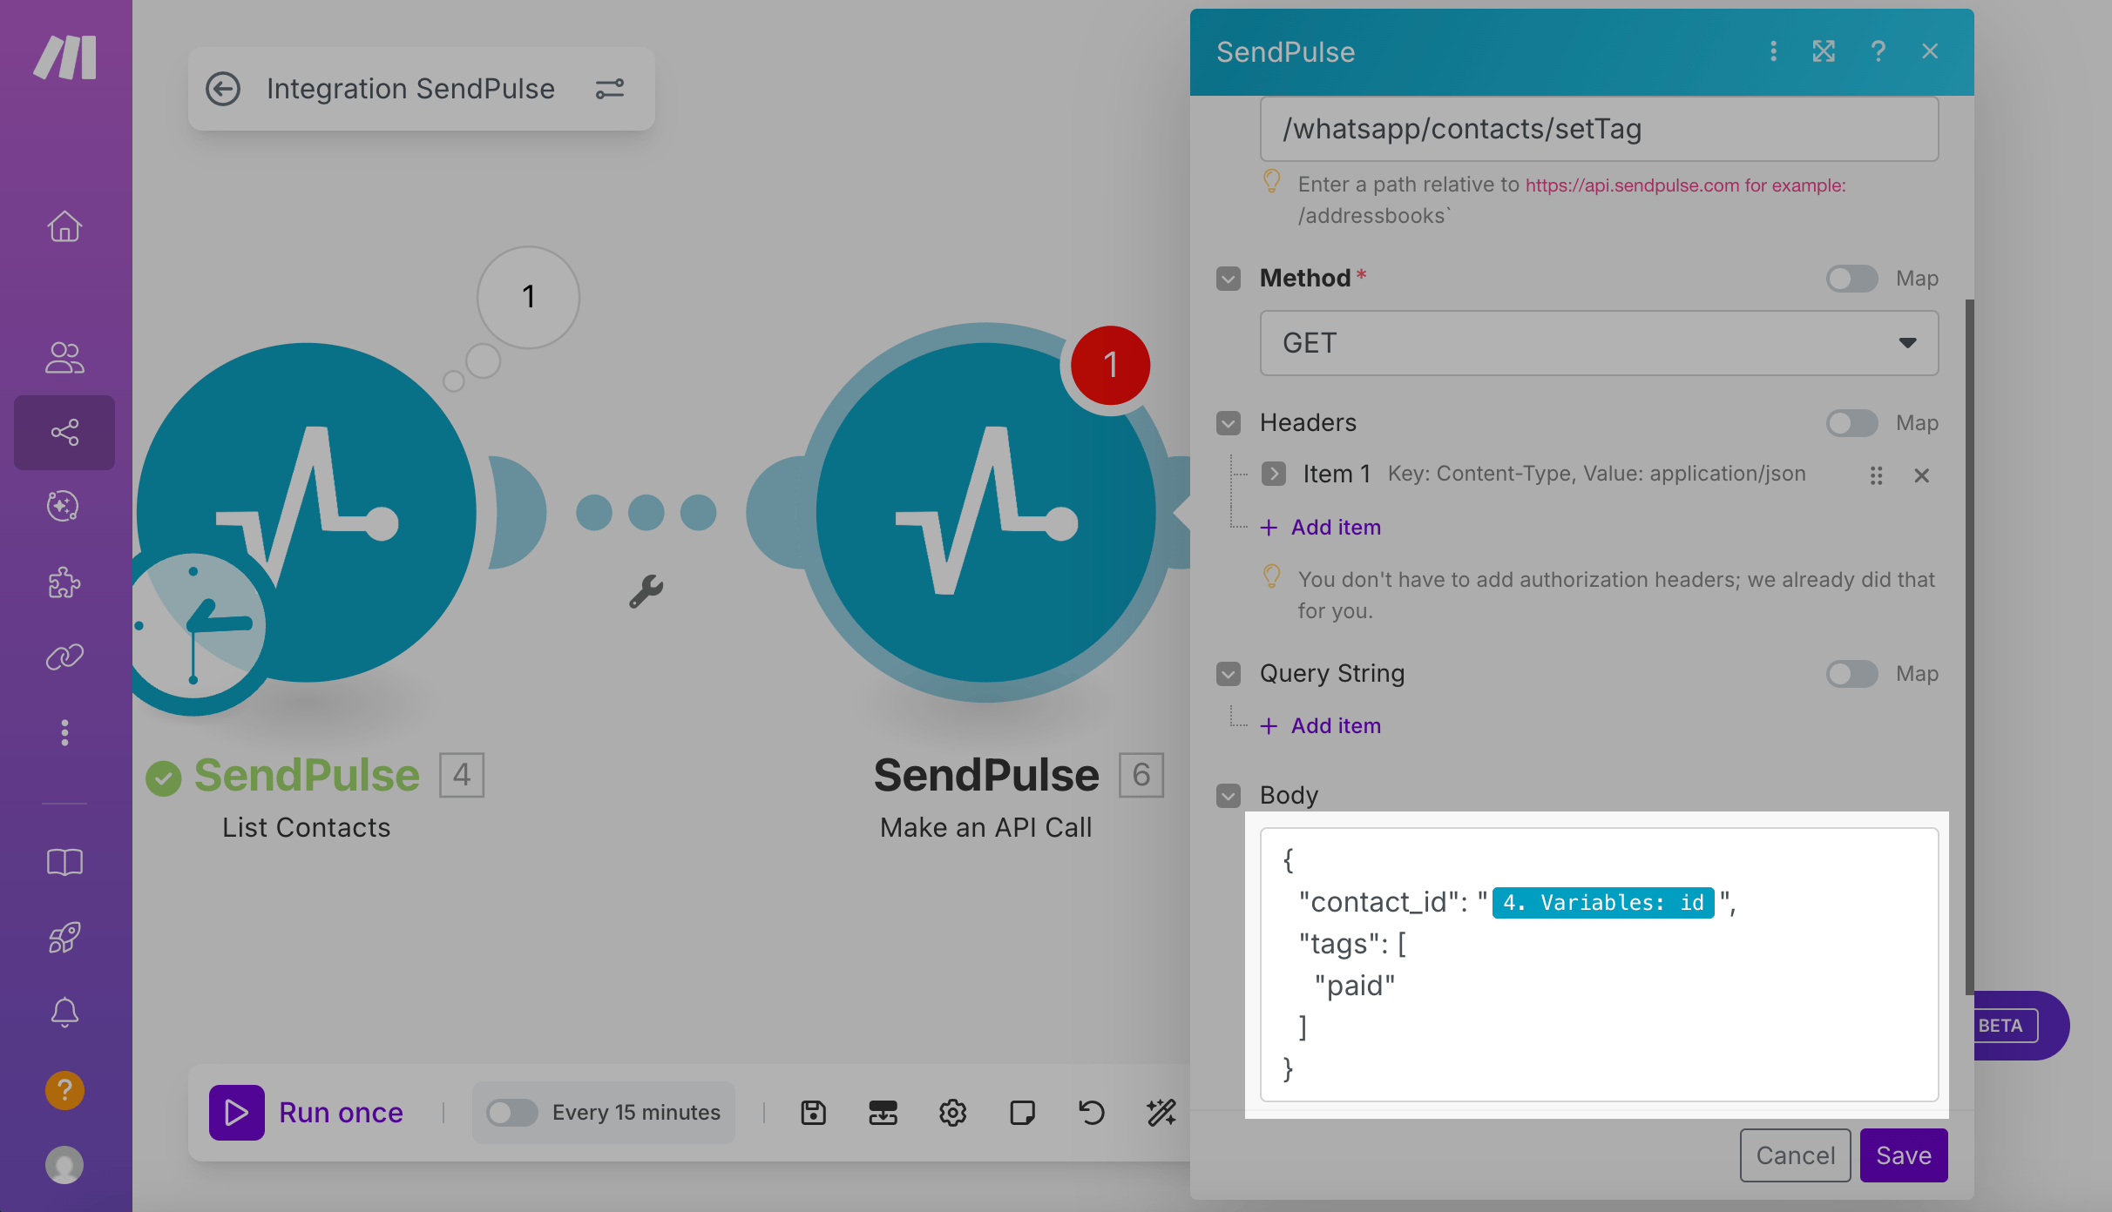Open Connections chain-link icon in sidebar
Viewport: 2112px width, 1212px height.
tap(64, 656)
